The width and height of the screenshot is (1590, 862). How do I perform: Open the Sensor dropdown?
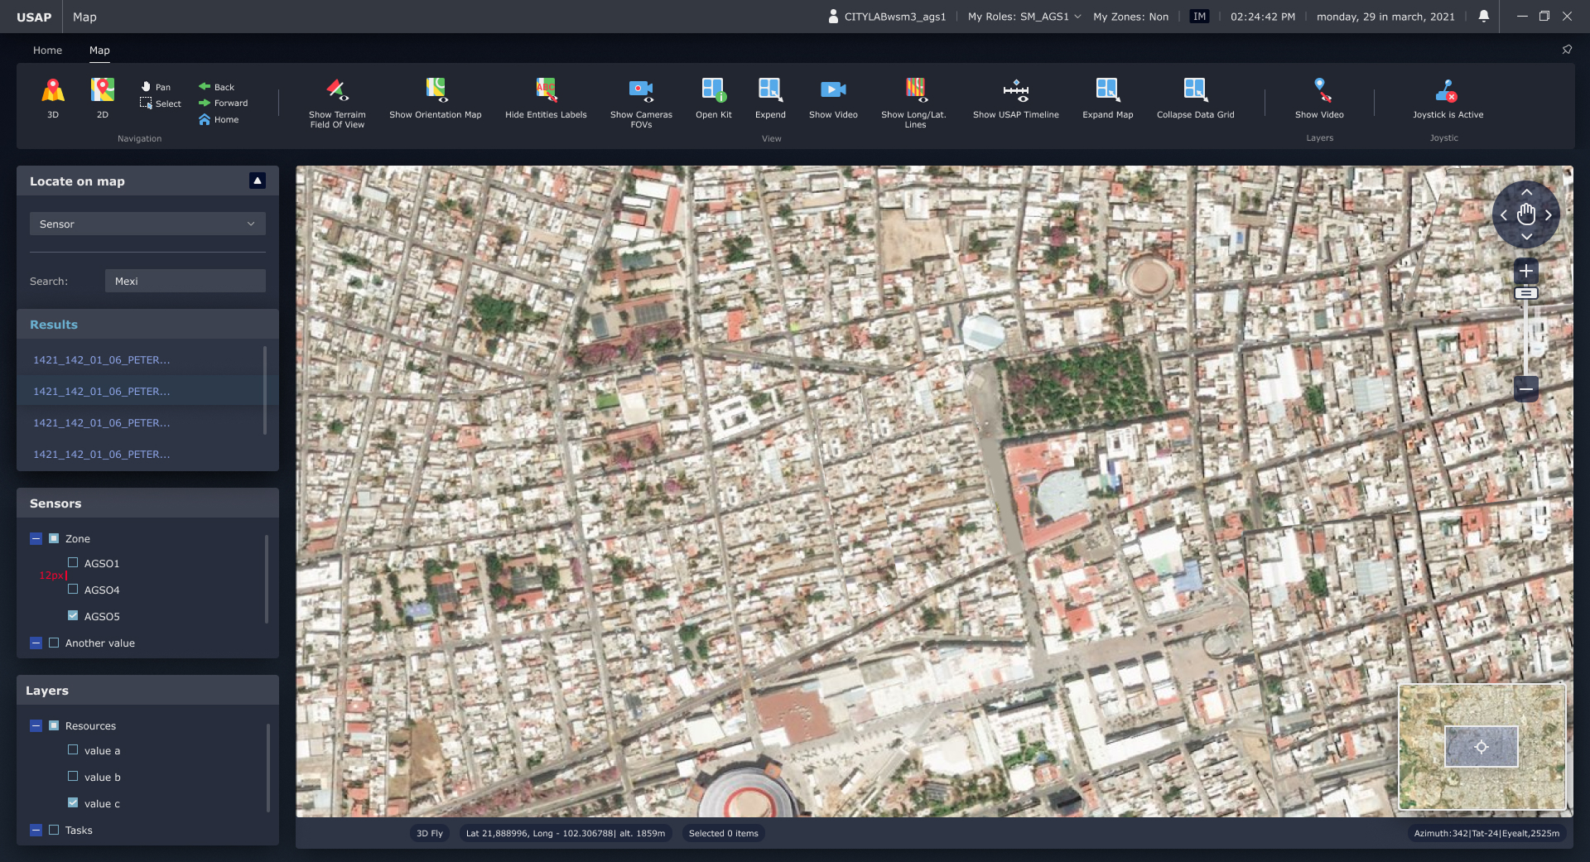(x=147, y=224)
